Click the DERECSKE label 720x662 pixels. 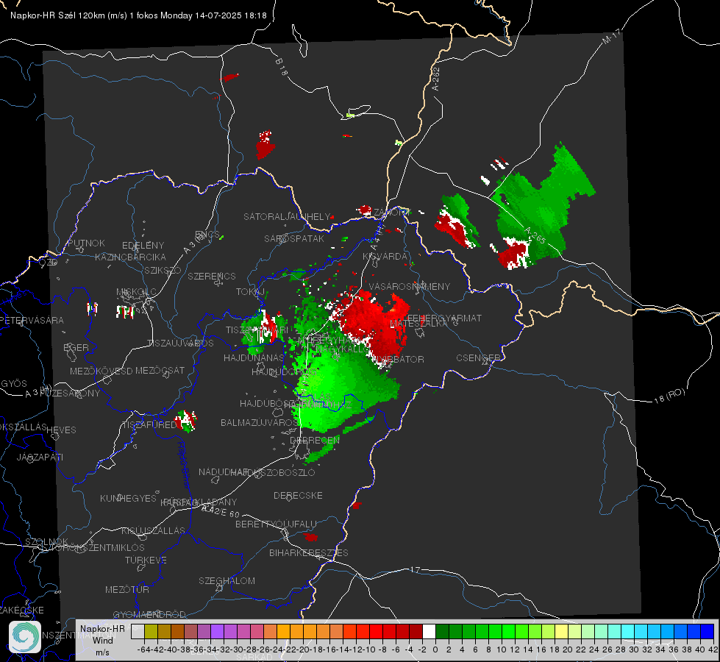[298, 495]
